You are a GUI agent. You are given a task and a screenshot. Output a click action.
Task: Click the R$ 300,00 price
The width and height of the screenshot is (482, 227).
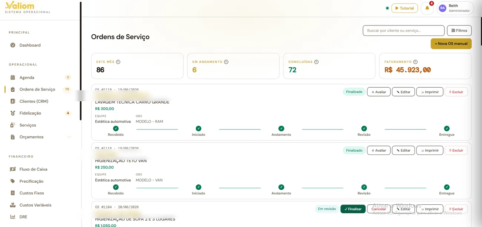(105, 109)
